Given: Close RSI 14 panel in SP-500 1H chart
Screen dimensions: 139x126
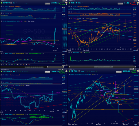Looking at the screenshot, I should [x=1, y=75].
